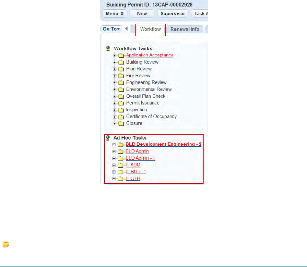Image resolution: width=307 pixels, height=267 pixels.
Task: Select the Fire Review tree item
Action: [138, 76]
